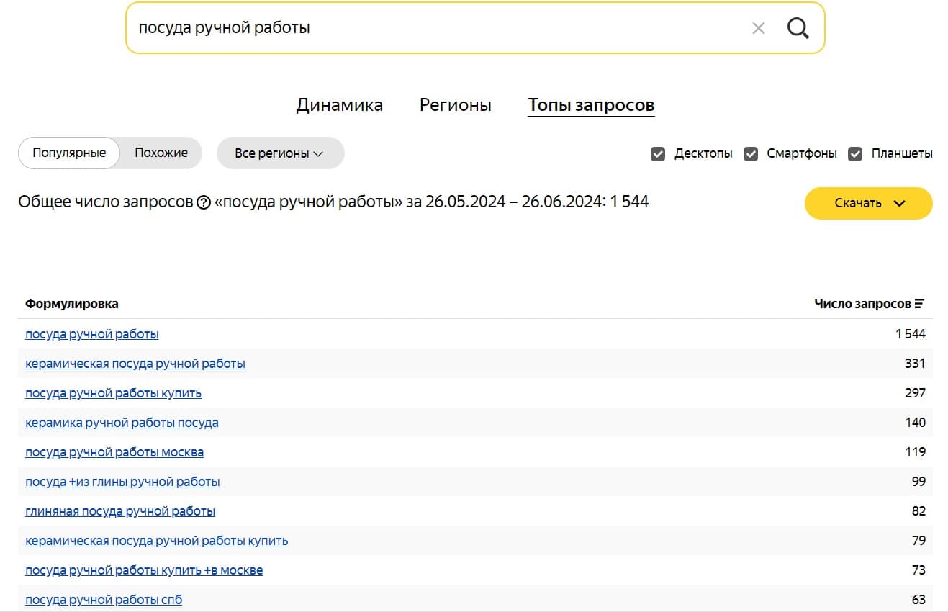The width and height of the screenshot is (948, 612).
Task: Click the Формулировка column header
Action: click(x=72, y=304)
